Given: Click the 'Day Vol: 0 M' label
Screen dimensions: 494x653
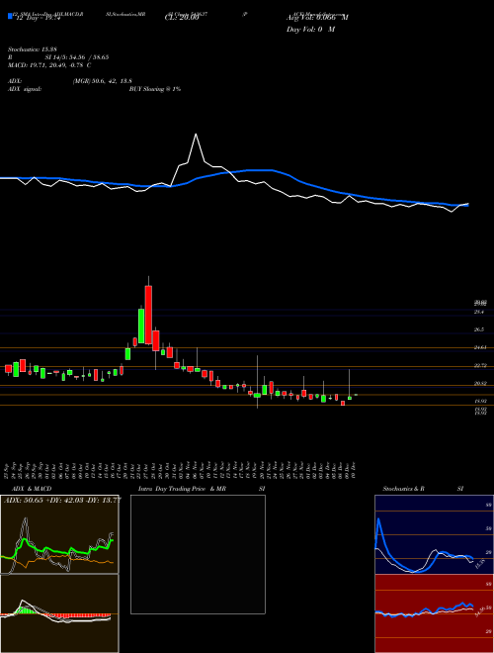Looking at the screenshot, I should pos(310,30).
